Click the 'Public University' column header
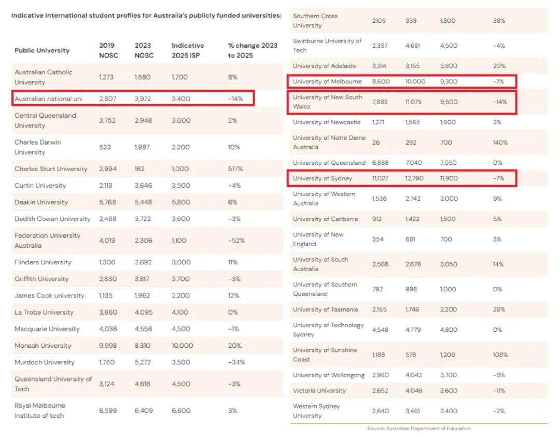 tap(42, 50)
